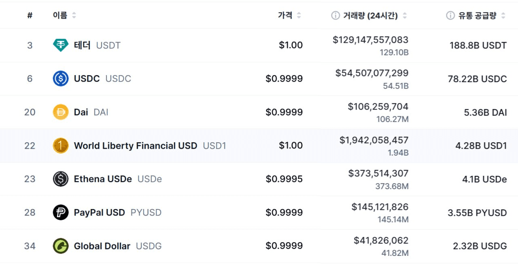Click the Dai coin logo
Viewport: 518px width, 266px height.
pos(61,112)
